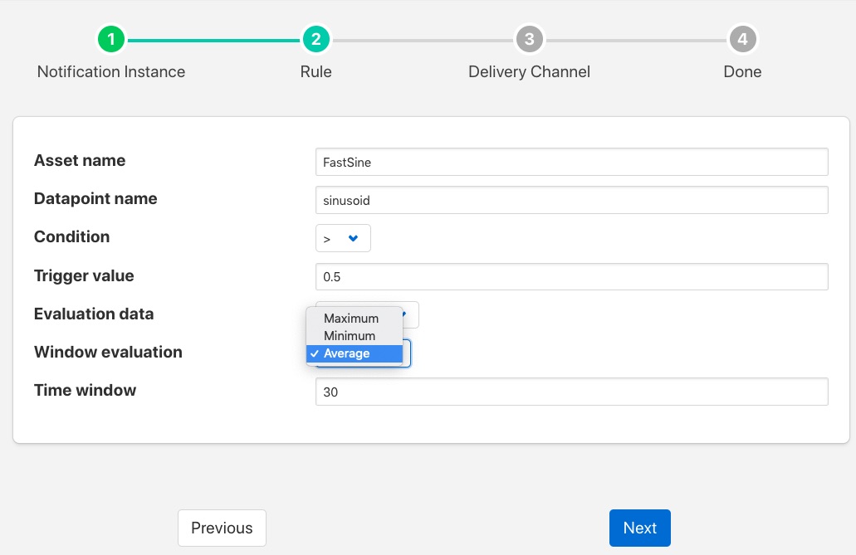Click the step 4 circle icon
The image size is (856, 555).
[x=742, y=39]
